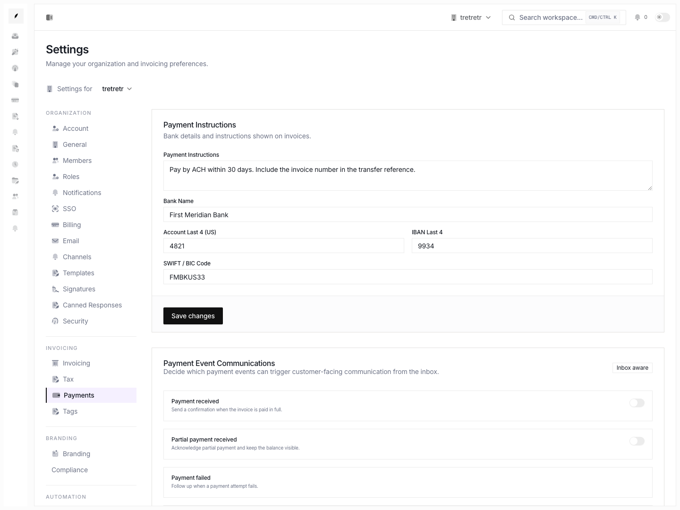Click the icon next to Branding
The height and width of the screenshot is (510, 680).
click(x=55, y=454)
